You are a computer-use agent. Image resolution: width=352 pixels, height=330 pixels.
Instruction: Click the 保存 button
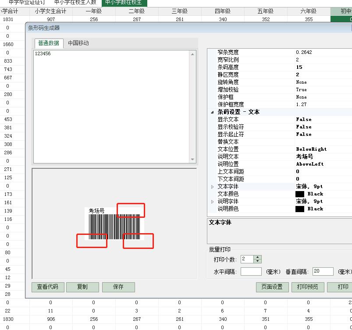click(x=118, y=287)
